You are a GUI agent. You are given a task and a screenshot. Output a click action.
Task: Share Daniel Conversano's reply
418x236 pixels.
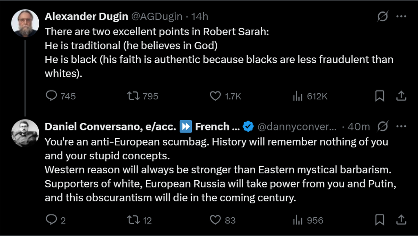tap(401, 220)
